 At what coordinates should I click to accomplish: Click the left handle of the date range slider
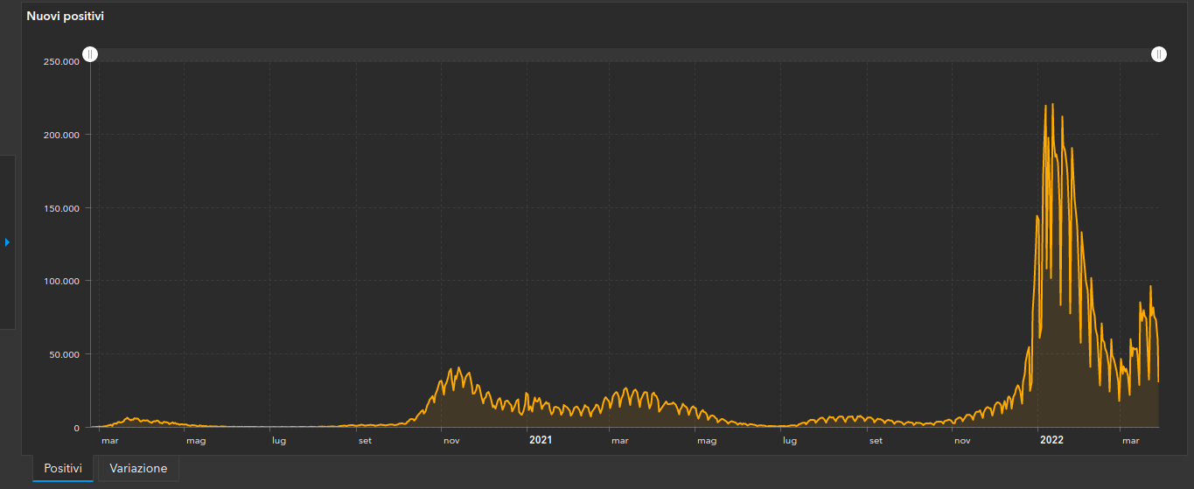click(x=90, y=54)
